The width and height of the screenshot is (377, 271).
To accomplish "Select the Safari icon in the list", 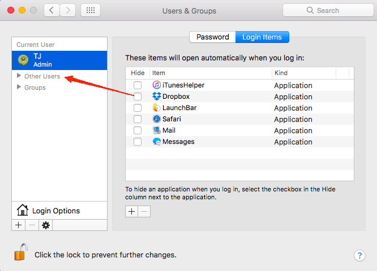I will (157, 119).
